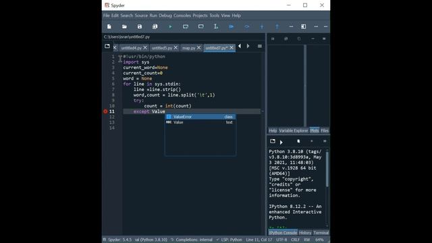Run the file with green play icon
432x243 pixels.
pyautogui.click(x=170, y=26)
